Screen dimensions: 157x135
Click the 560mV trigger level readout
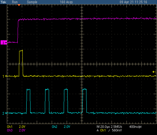point(117,130)
